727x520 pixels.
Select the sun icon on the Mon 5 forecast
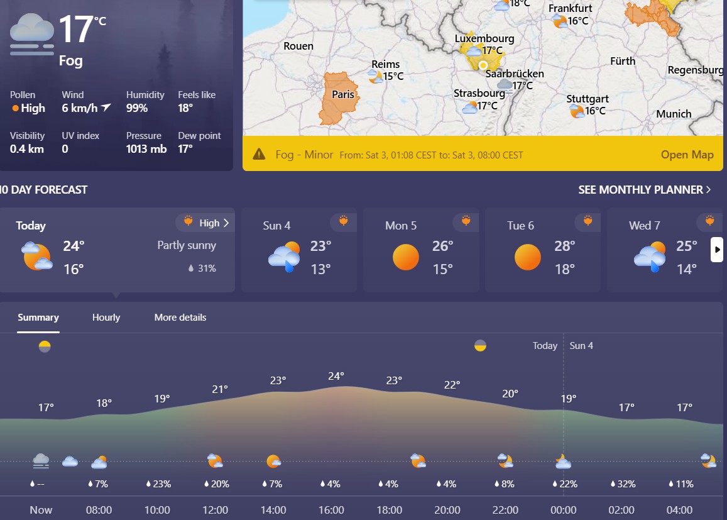click(406, 257)
